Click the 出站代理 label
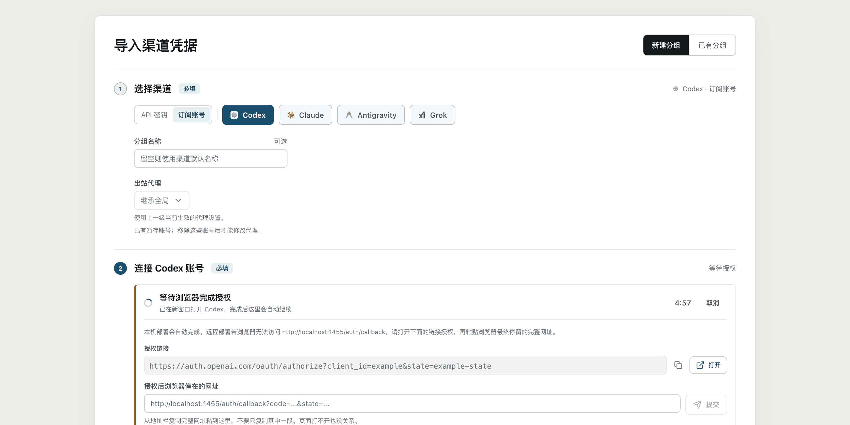The image size is (850, 425). 148,183
